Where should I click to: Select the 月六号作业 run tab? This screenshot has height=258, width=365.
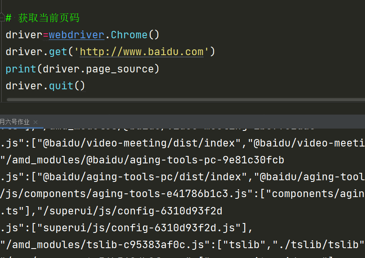pyautogui.click(x=15, y=122)
